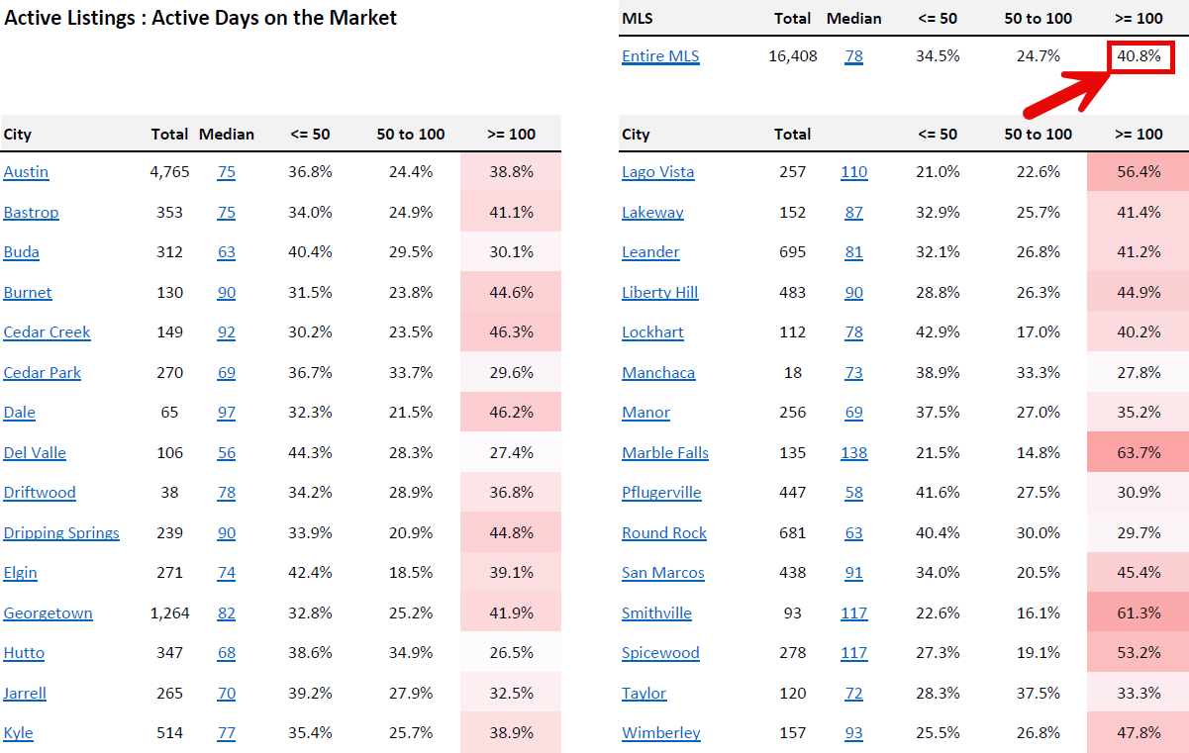Open the Dripping Springs link
The image size is (1189, 753).
61,533
